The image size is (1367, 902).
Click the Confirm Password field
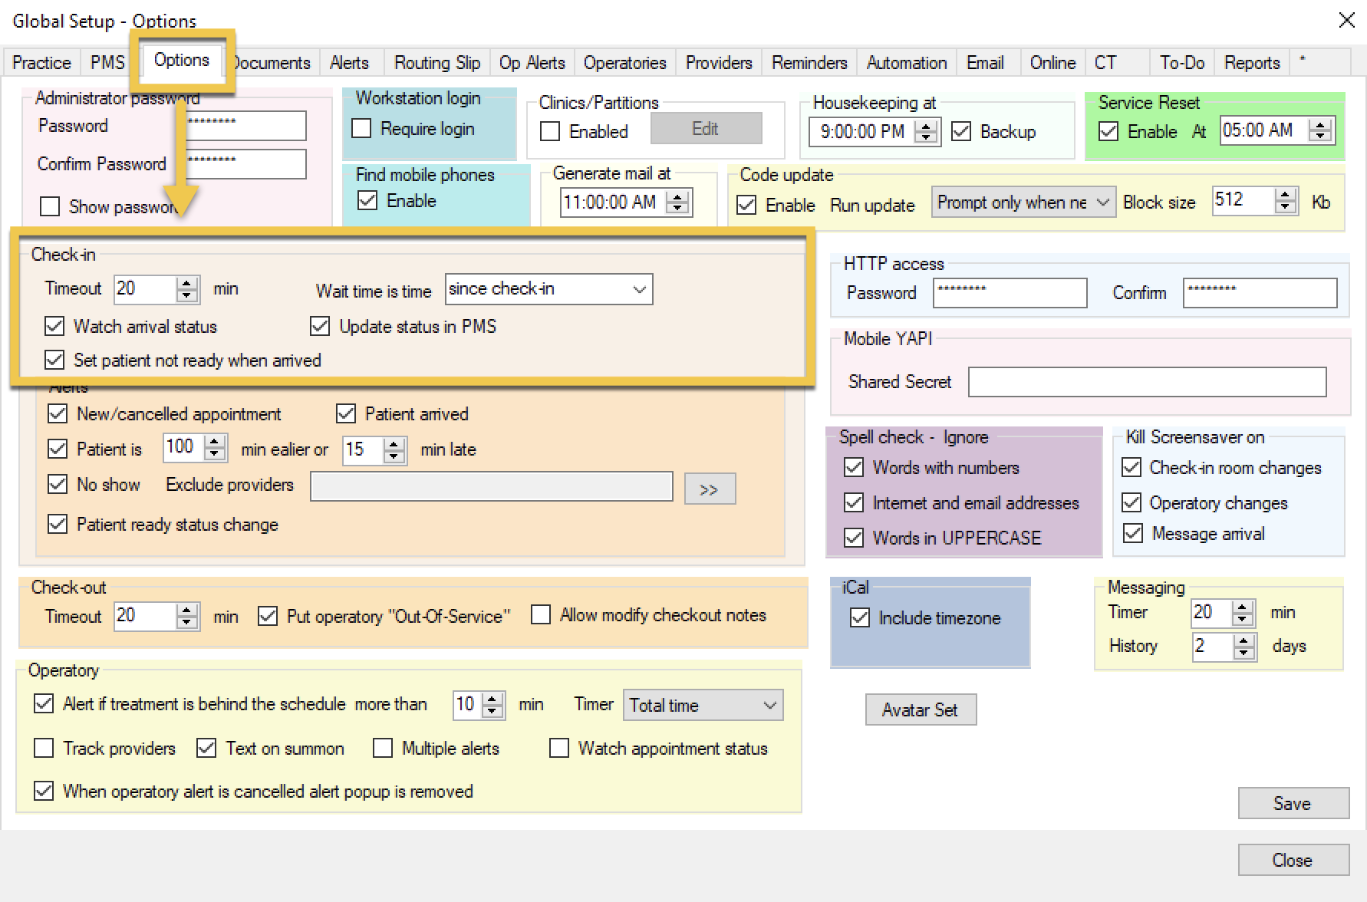coord(245,164)
